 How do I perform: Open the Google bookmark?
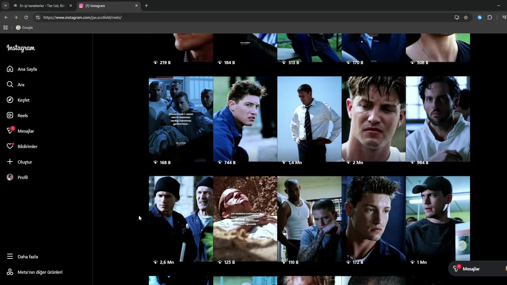pyautogui.click(x=25, y=28)
